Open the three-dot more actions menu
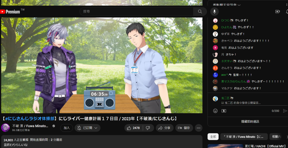The image size is (288, 148). point(199,128)
